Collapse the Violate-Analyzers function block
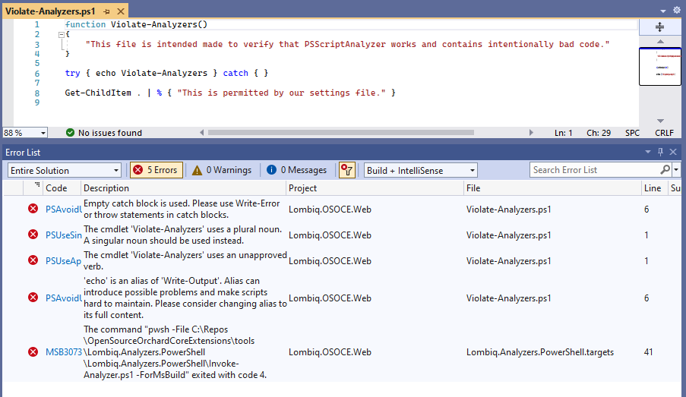This screenshot has height=397, width=686. point(62,35)
